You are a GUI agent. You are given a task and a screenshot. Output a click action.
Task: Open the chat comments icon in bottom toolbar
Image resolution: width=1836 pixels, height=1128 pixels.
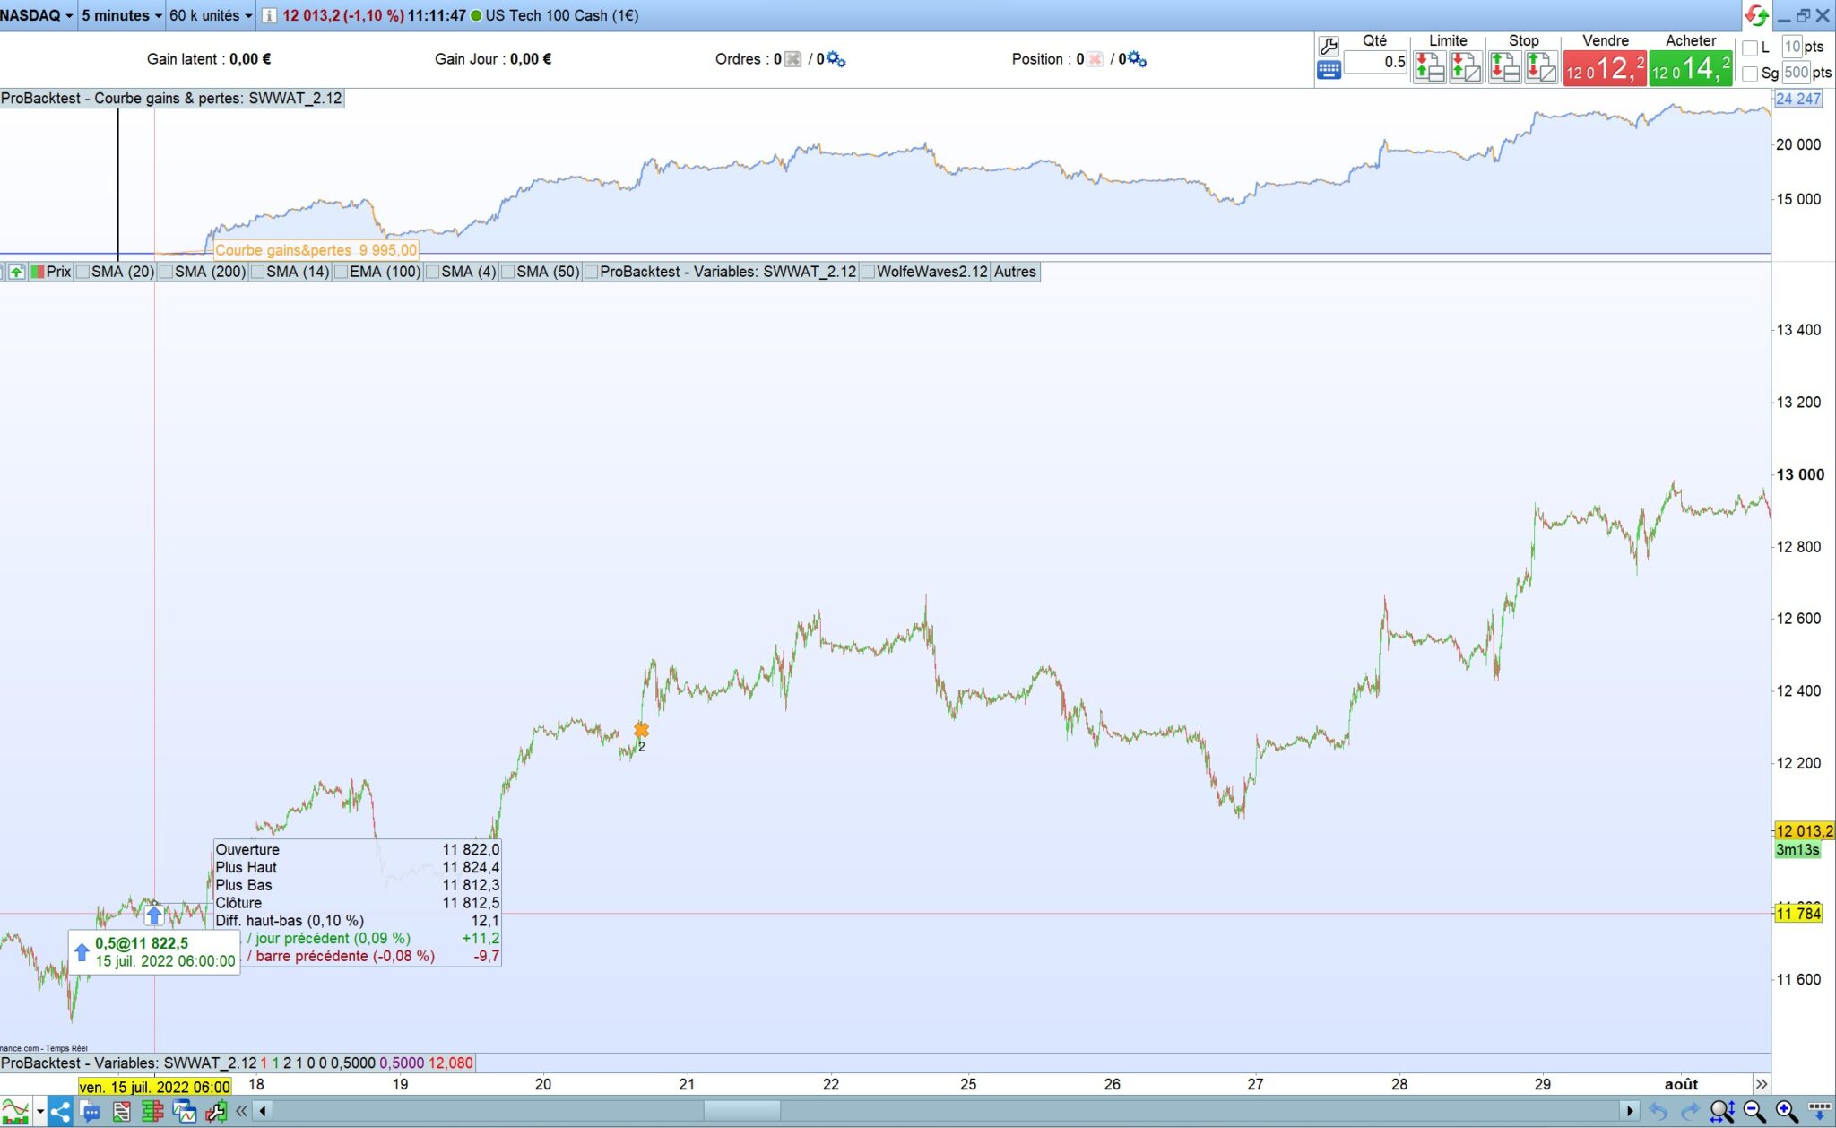point(91,1112)
